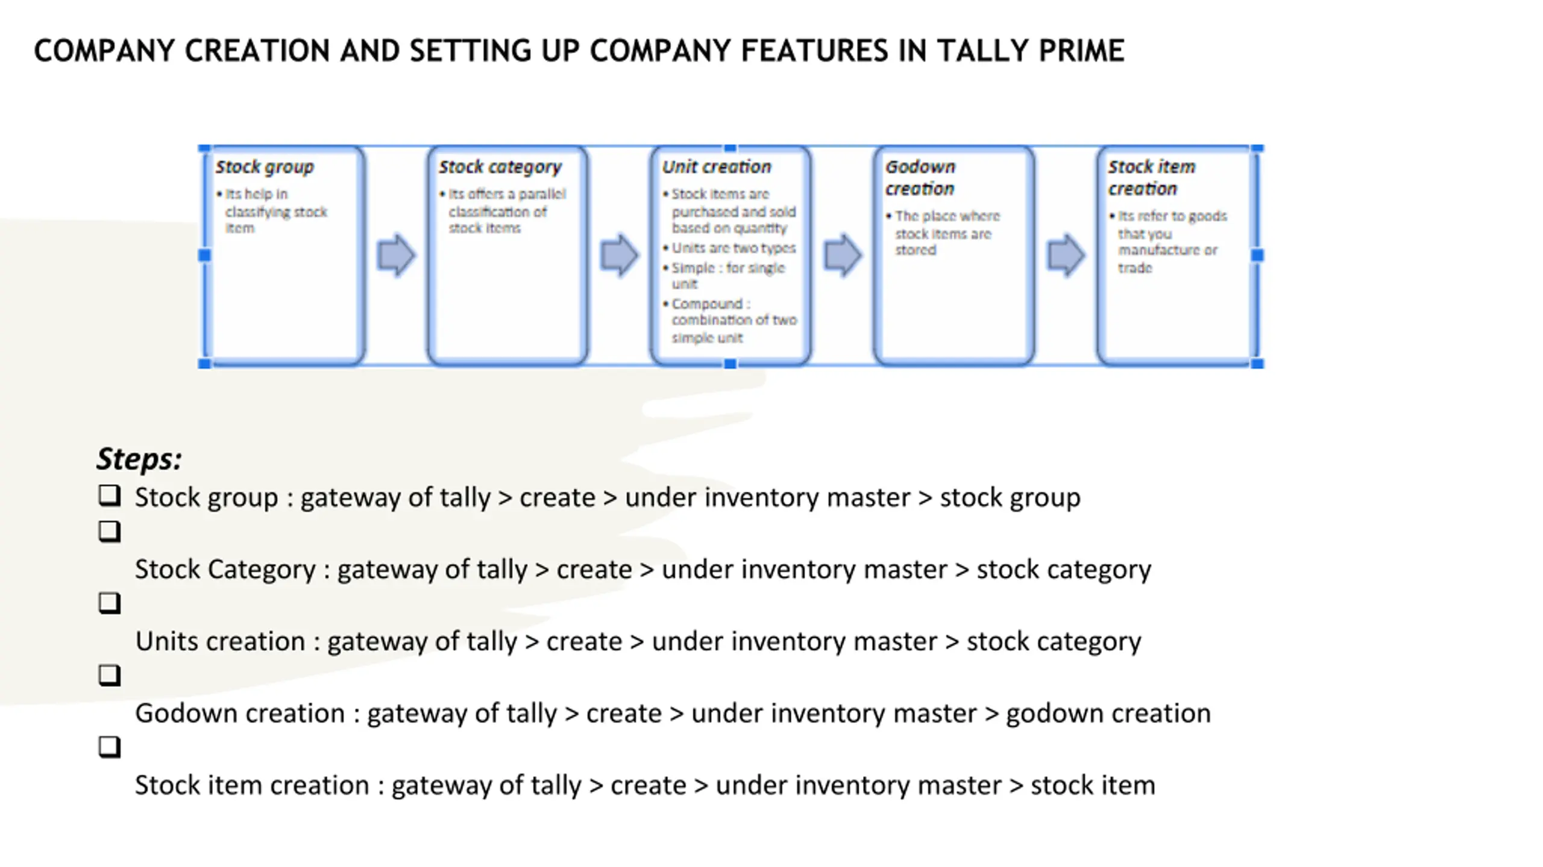Click the arrow between Stock group and Stock category
Viewport: 1543px width, 867px height.
pos(396,255)
